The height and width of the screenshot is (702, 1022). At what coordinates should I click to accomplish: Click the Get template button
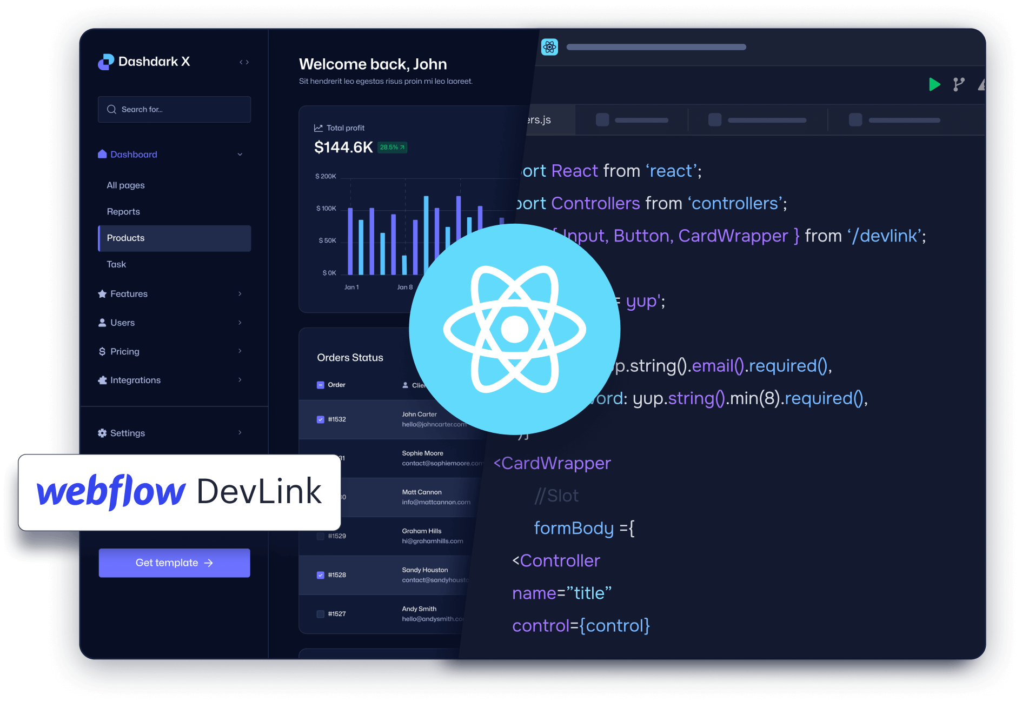(174, 563)
